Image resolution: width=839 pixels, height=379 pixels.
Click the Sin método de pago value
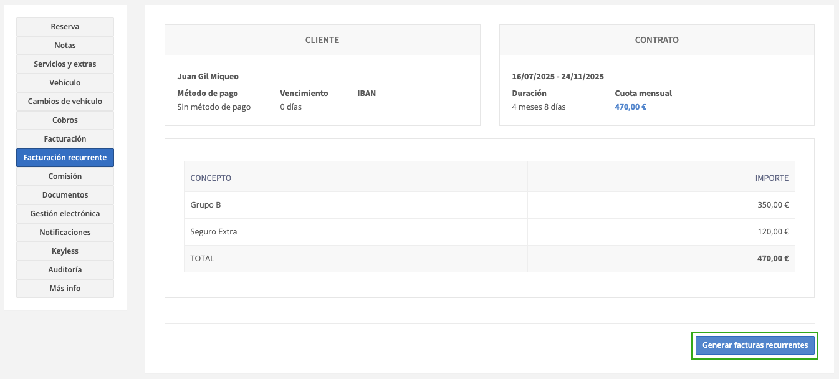coord(214,107)
